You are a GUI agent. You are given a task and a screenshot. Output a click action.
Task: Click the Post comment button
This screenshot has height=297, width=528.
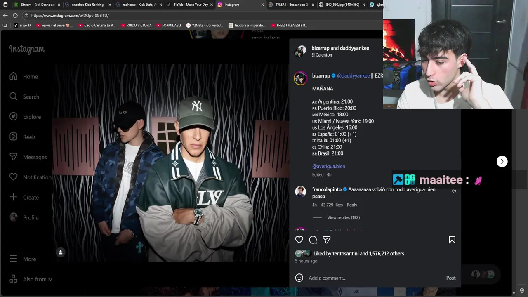click(451, 278)
